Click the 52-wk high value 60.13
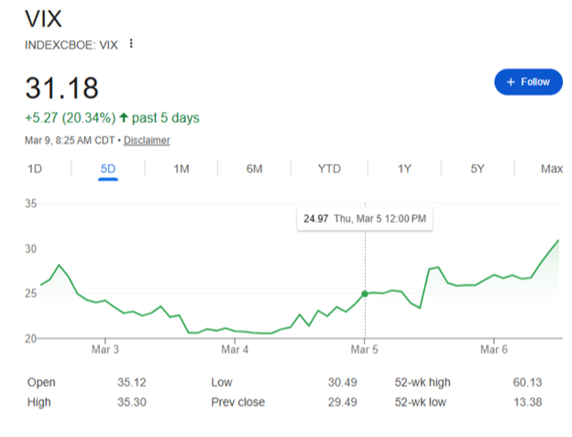This screenshot has width=572, height=437. pyautogui.click(x=527, y=382)
